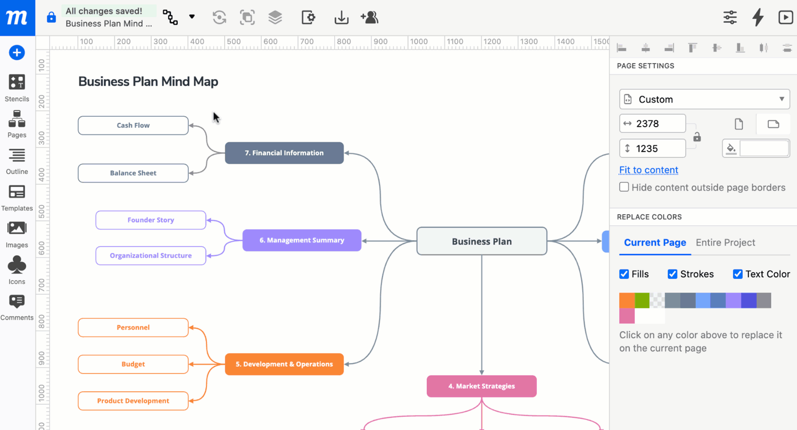
Task: Click the Fit to content link
Action: tap(648, 170)
